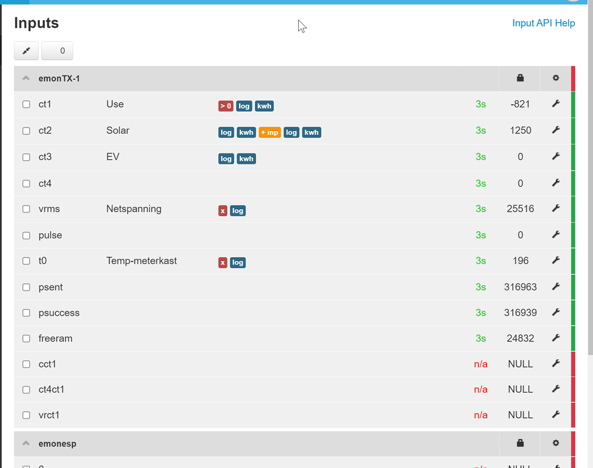
Task: Collapse the emonTX-1 node
Action: pos(26,78)
